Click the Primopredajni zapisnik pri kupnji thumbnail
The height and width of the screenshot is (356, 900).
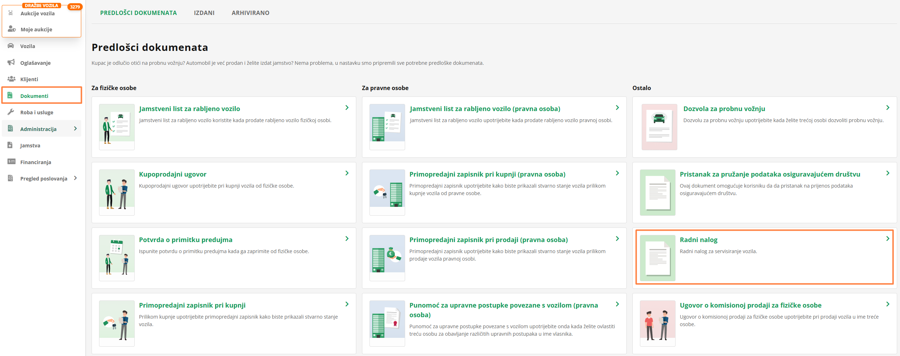coord(117,323)
